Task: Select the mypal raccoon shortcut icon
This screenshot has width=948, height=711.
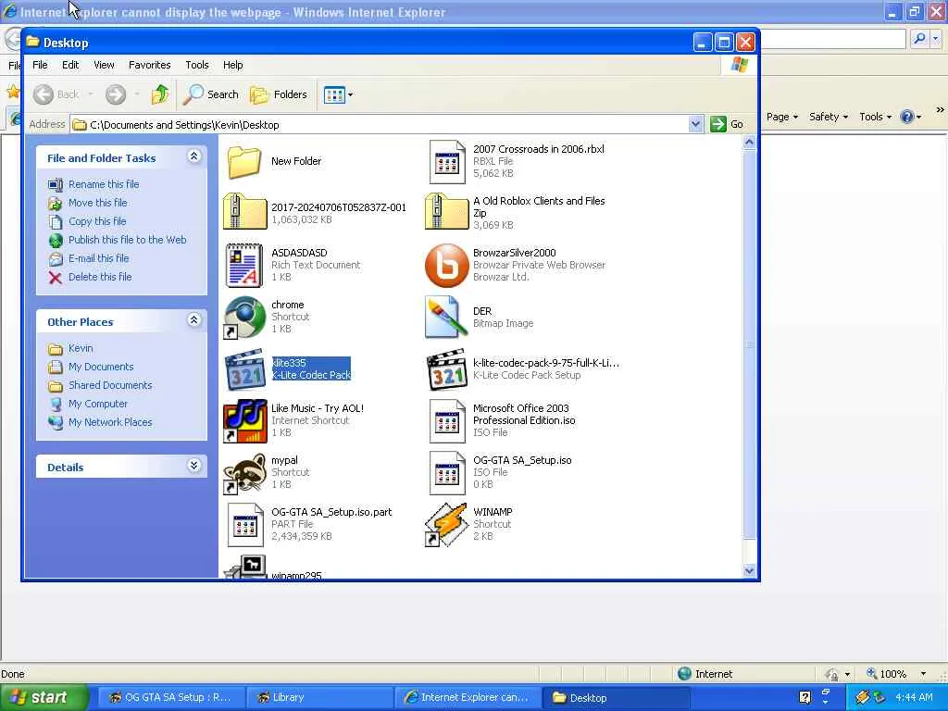Action: 244,473
